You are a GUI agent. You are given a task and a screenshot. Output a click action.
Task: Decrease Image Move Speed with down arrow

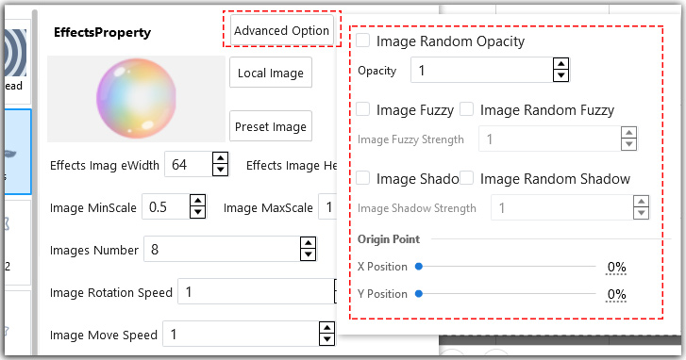tap(326, 339)
